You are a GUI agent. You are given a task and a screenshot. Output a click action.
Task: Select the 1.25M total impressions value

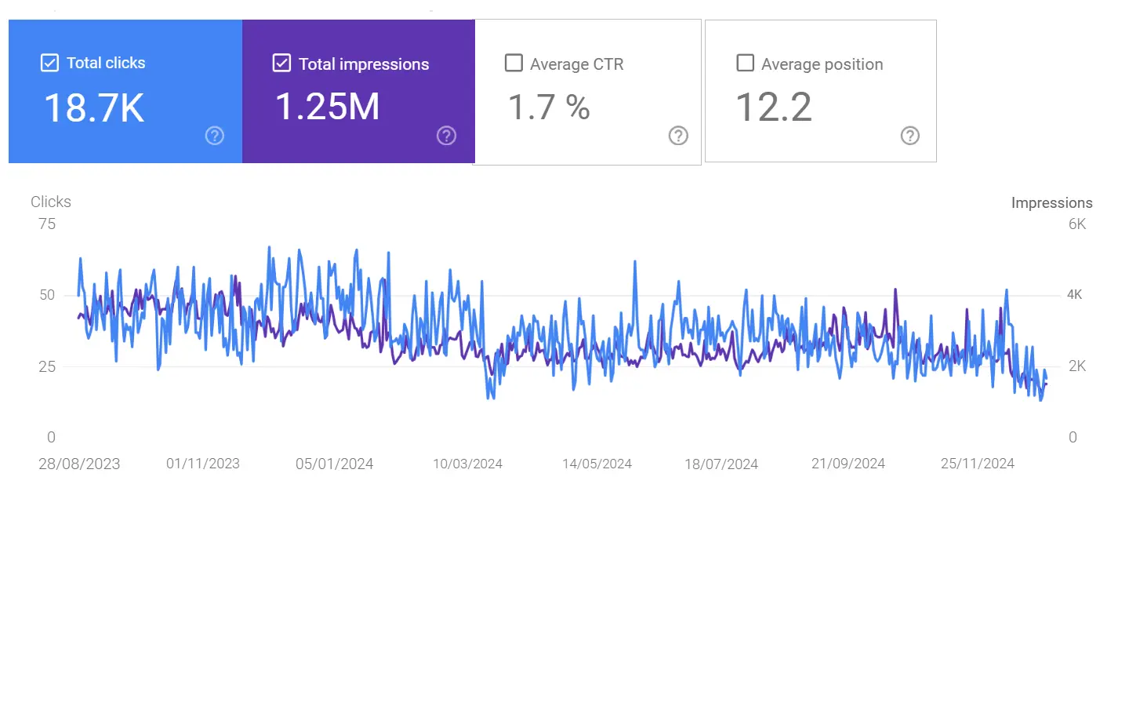(x=328, y=107)
